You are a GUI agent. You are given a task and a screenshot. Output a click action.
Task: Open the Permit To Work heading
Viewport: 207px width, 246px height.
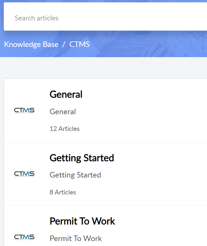[x=82, y=221]
